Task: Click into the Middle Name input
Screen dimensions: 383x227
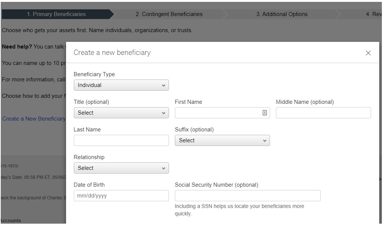Action: click(323, 113)
